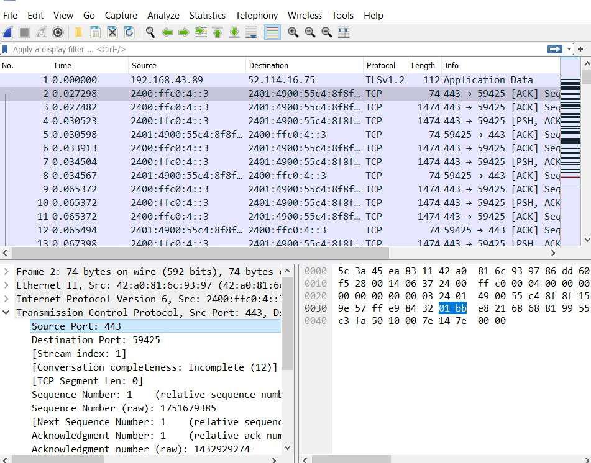The width and height of the screenshot is (591, 463).
Task: Restart current capture icon
Action: click(41, 33)
